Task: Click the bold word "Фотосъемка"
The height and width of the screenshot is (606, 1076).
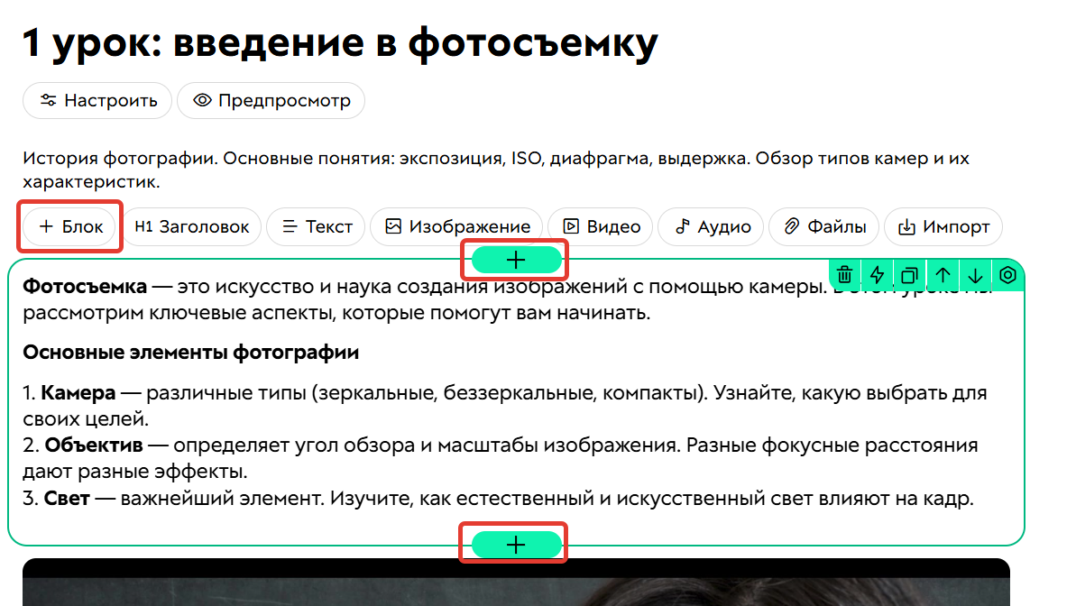Action: coord(85,286)
